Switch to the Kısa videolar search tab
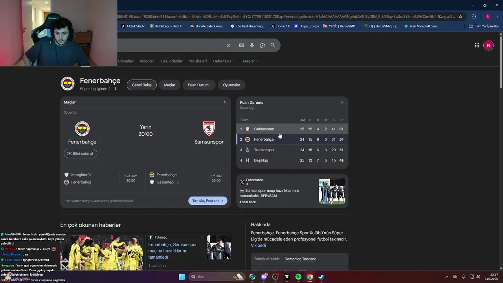The image size is (503, 283). point(171,61)
